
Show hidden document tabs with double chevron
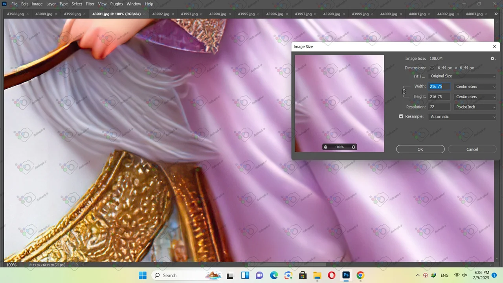pyautogui.click(x=496, y=14)
